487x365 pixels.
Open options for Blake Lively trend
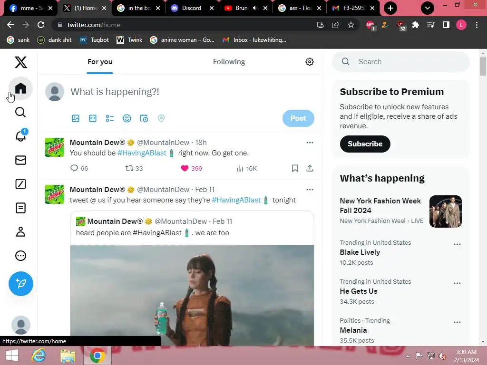point(457,244)
